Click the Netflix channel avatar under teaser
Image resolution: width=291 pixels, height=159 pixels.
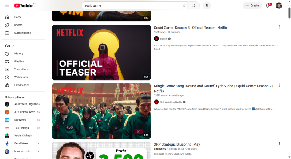(x=156, y=38)
